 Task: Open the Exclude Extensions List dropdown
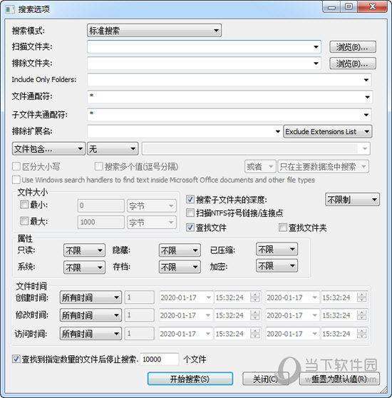pyautogui.click(x=328, y=131)
